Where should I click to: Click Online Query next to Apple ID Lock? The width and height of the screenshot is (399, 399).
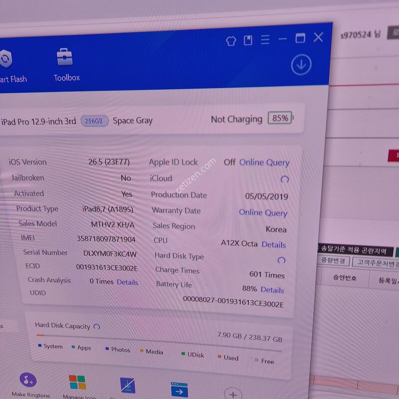click(x=264, y=163)
